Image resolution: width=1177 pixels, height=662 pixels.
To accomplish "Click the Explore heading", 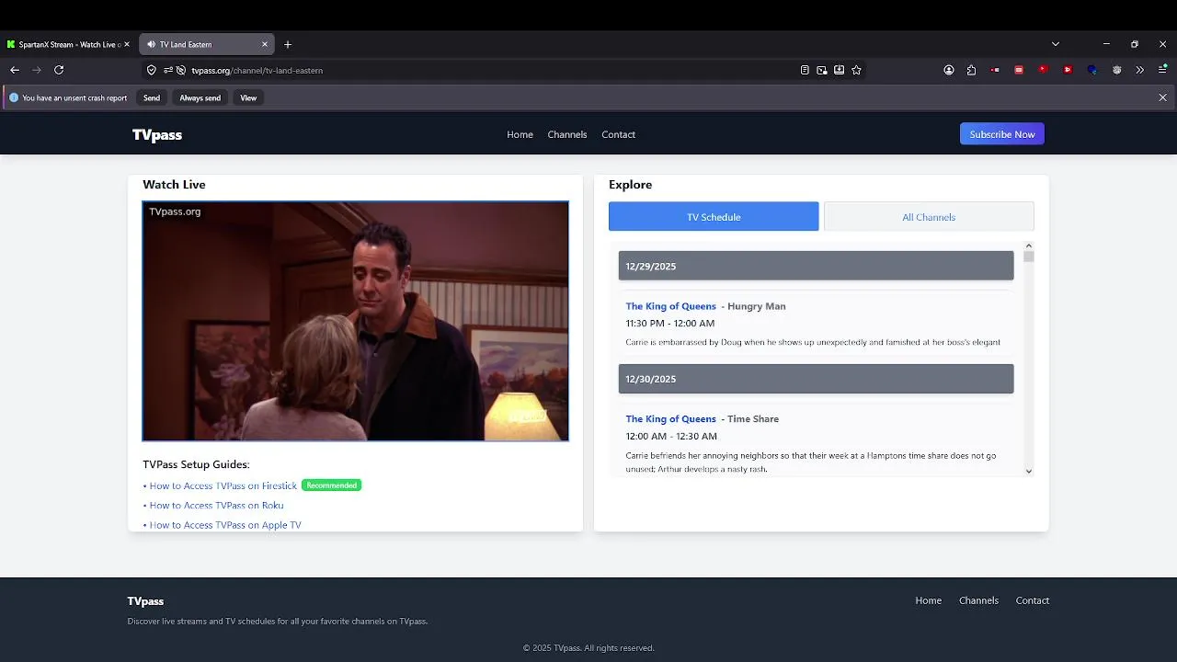I will (631, 185).
